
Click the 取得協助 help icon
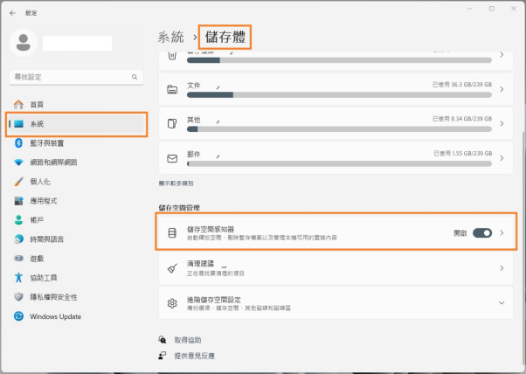pyautogui.click(x=163, y=340)
